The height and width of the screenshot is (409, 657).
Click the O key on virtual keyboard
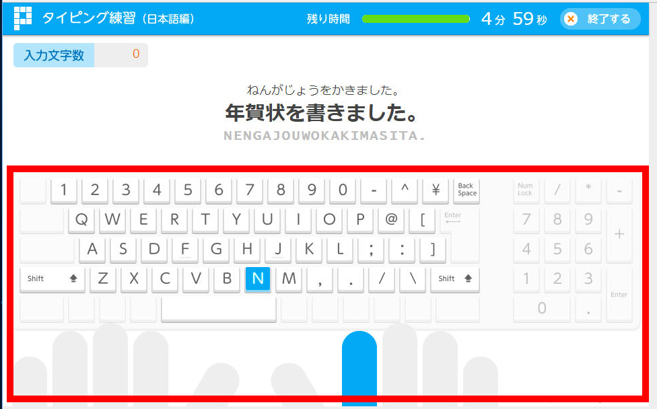tap(329, 220)
